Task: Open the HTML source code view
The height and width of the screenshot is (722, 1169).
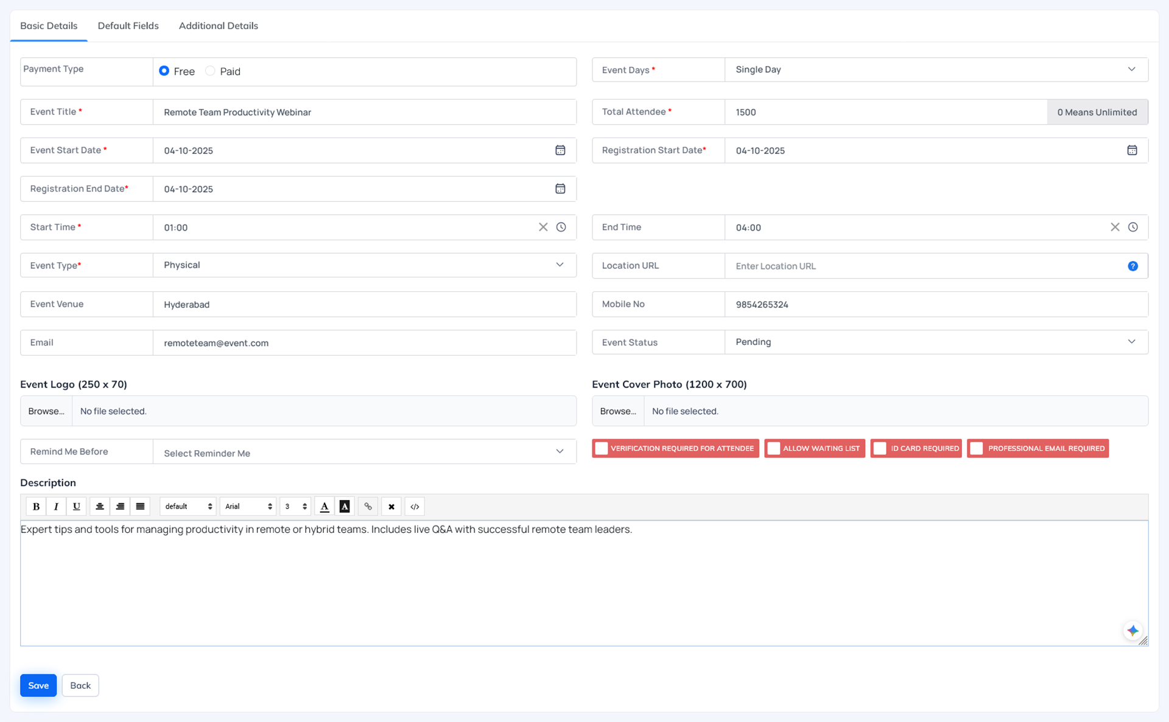Action: point(415,506)
